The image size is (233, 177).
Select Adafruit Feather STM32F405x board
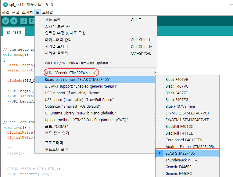[187, 146]
